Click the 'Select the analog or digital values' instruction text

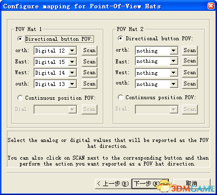pos(108,143)
